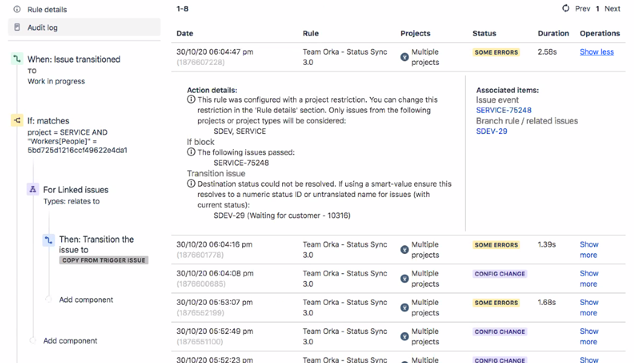The width and height of the screenshot is (634, 363).
Task: Click project icon in 06:04:47 pm row
Action: coord(405,57)
